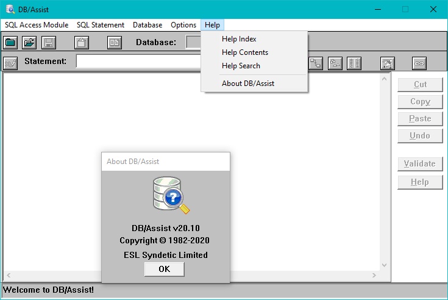This screenshot has width=448, height=300.
Task: Click the running man execute icon
Action: (x=388, y=63)
